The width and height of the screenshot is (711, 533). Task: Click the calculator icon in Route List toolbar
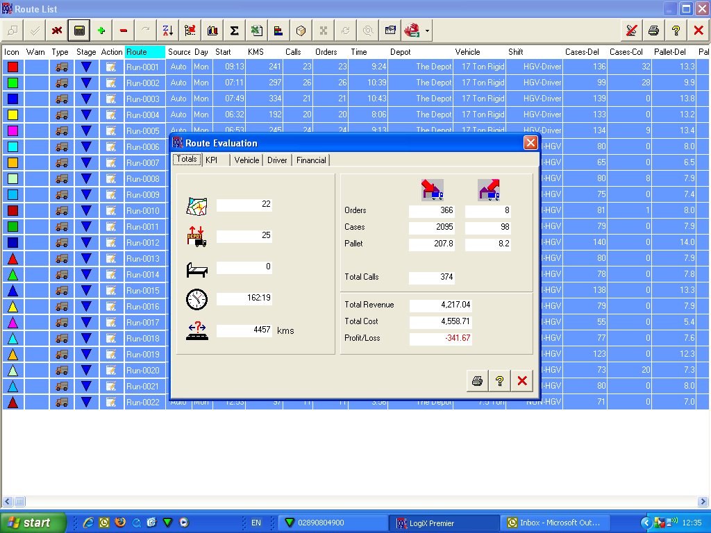click(x=79, y=31)
